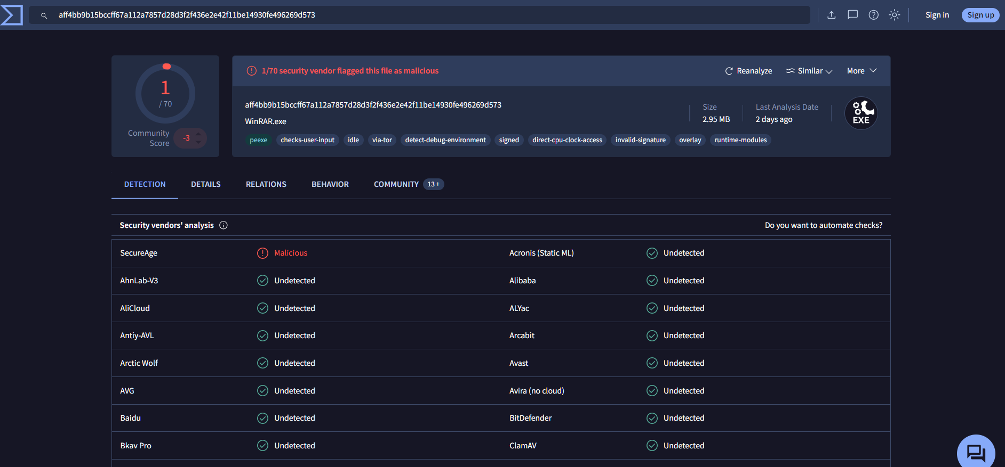
Task: Click the search magnifier icon
Action: pyautogui.click(x=44, y=15)
